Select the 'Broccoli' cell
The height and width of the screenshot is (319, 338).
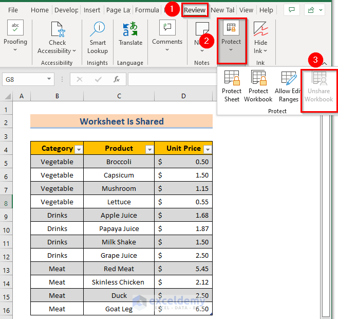coord(119,162)
